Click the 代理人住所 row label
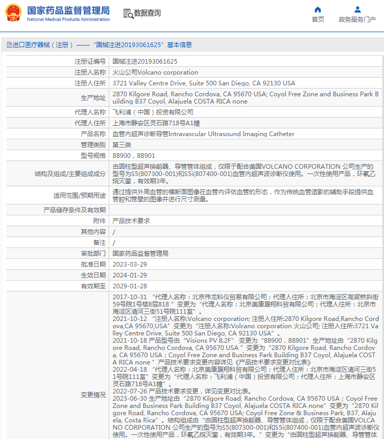 pyautogui.click(x=90, y=123)
